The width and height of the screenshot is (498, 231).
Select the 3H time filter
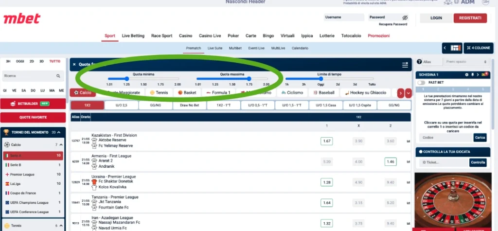tap(8, 61)
